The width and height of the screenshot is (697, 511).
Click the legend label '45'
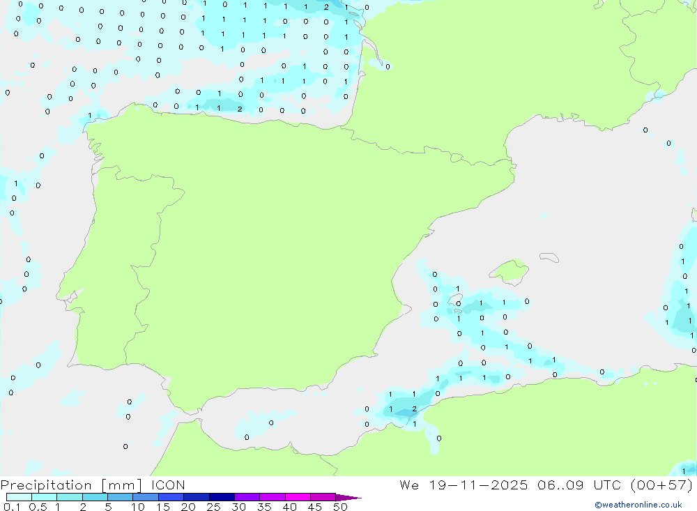(315, 507)
